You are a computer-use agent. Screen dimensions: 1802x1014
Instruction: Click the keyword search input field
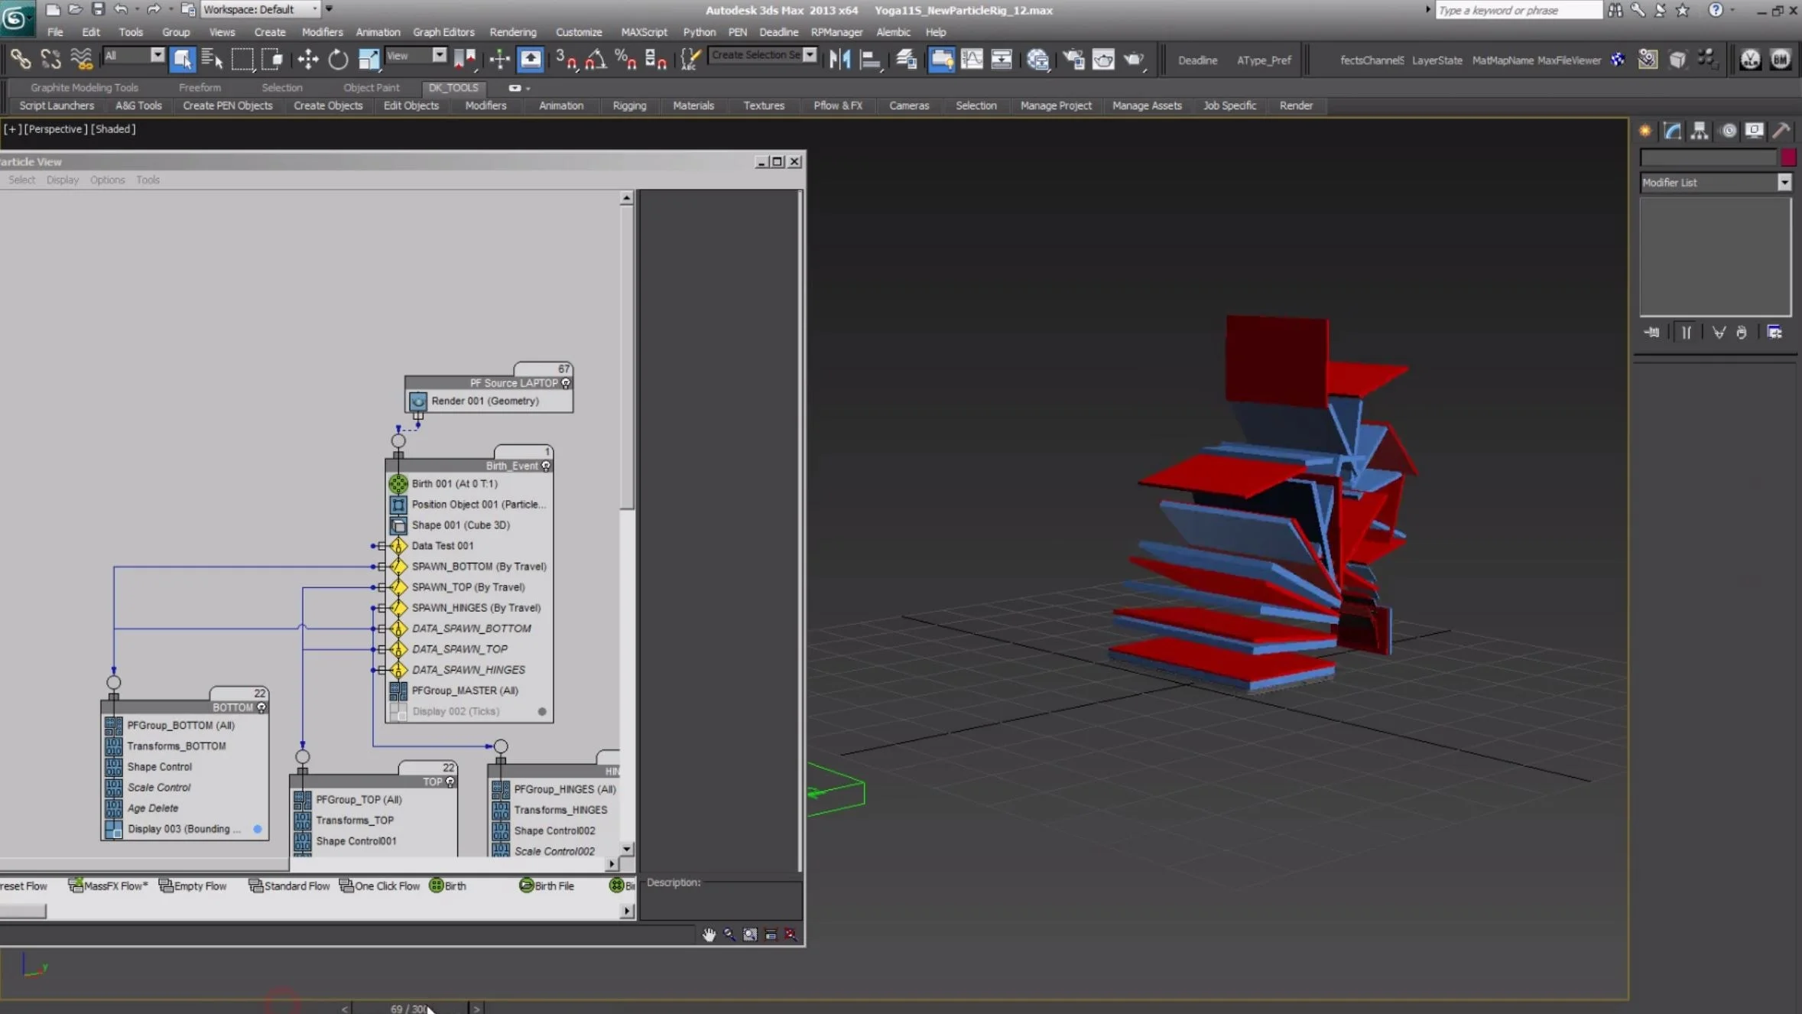[1517, 10]
